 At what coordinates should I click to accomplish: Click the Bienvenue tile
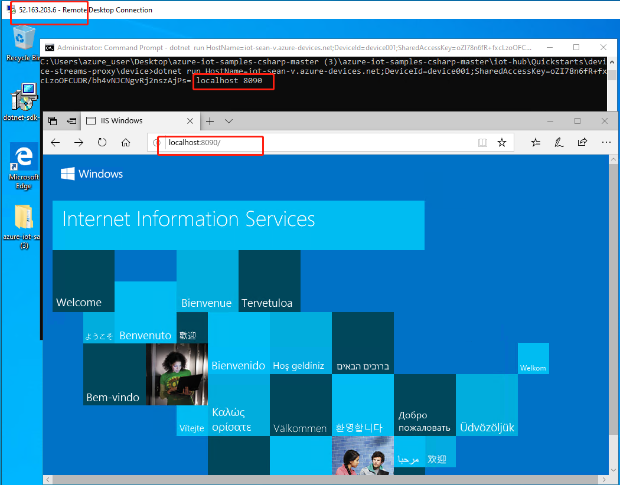pos(208,281)
